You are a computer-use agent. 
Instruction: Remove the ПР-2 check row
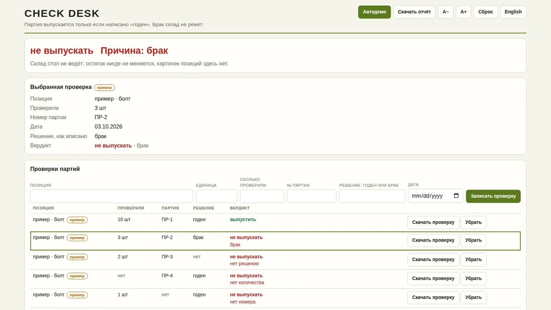[x=473, y=240]
